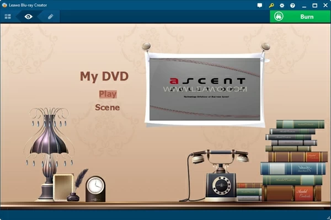Open the key registration icon
Screen dimensions: 331x220
coord(271,6)
